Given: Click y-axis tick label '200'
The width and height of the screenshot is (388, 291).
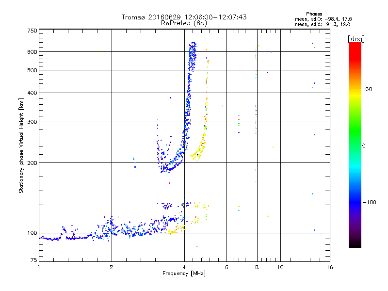Looking at the screenshot, I should (x=32, y=163).
